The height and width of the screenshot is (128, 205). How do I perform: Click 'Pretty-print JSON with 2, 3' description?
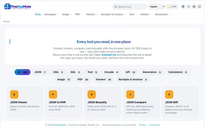(102, 108)
